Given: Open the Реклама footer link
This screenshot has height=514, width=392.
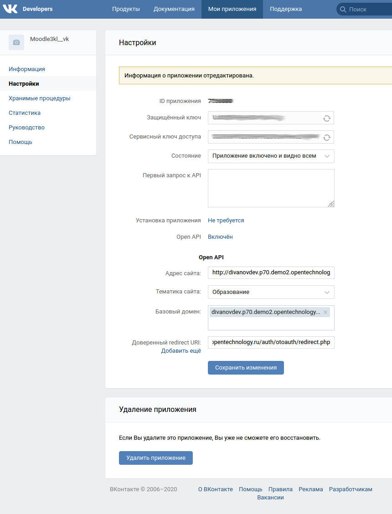Looking at the screenshot, I should [311, 489].
